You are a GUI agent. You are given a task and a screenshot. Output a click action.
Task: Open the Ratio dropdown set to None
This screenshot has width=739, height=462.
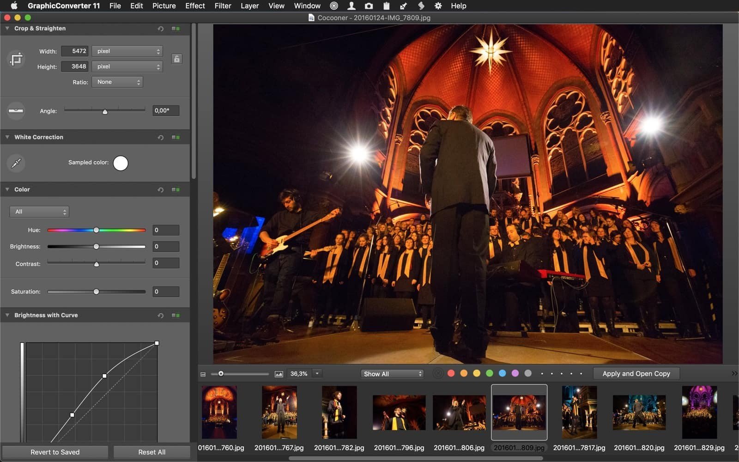[x=117, y=82]
